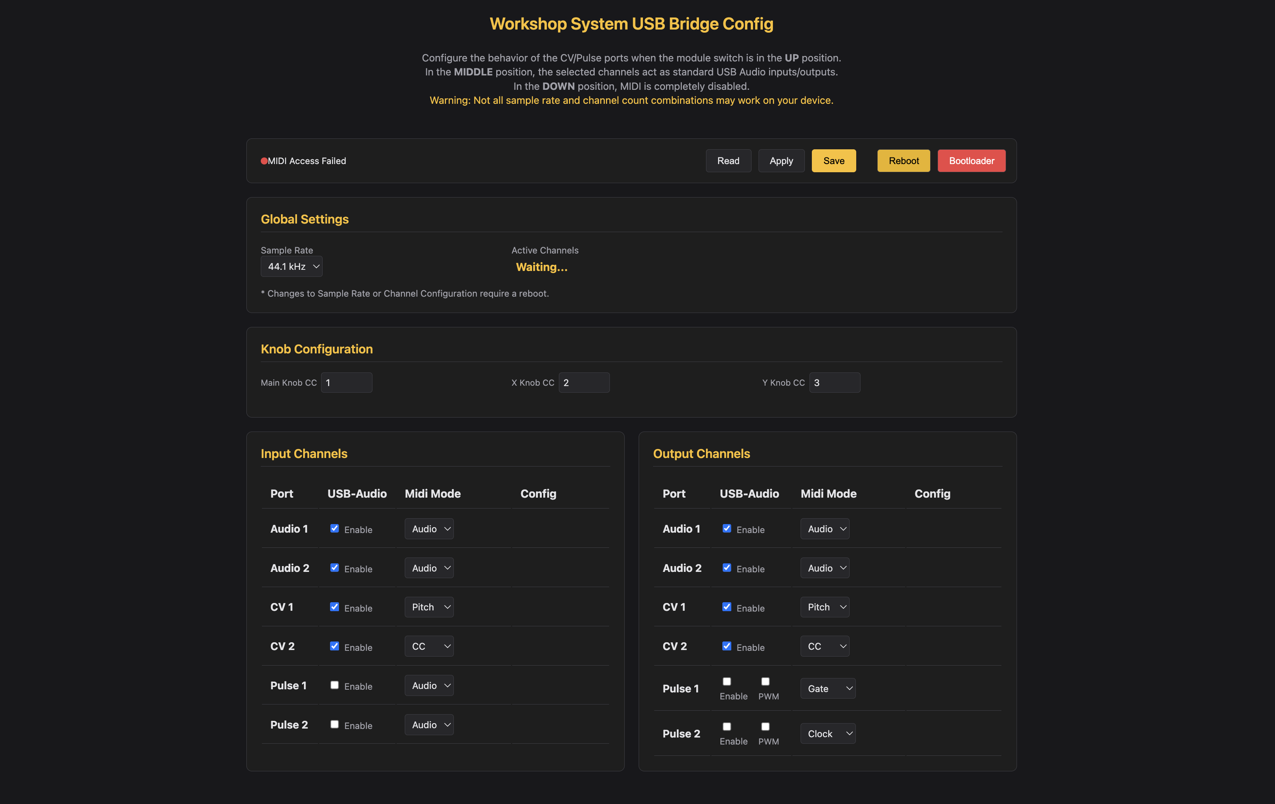
Task: Open the Output CV 1 Pitch mode dropdown
Action: [825, 607]
